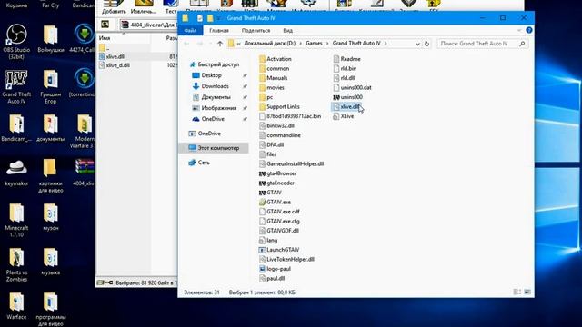Open the Modern Warfare 3 desktop folder

[x=84, y=131]
